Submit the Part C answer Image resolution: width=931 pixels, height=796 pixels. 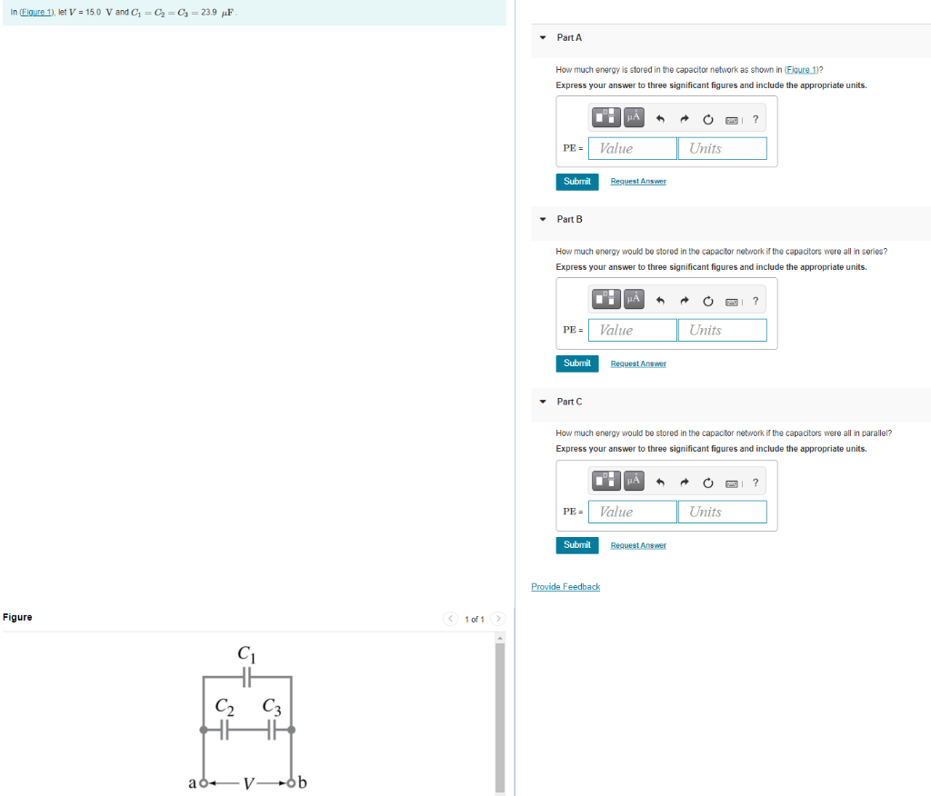click(577, 544)
